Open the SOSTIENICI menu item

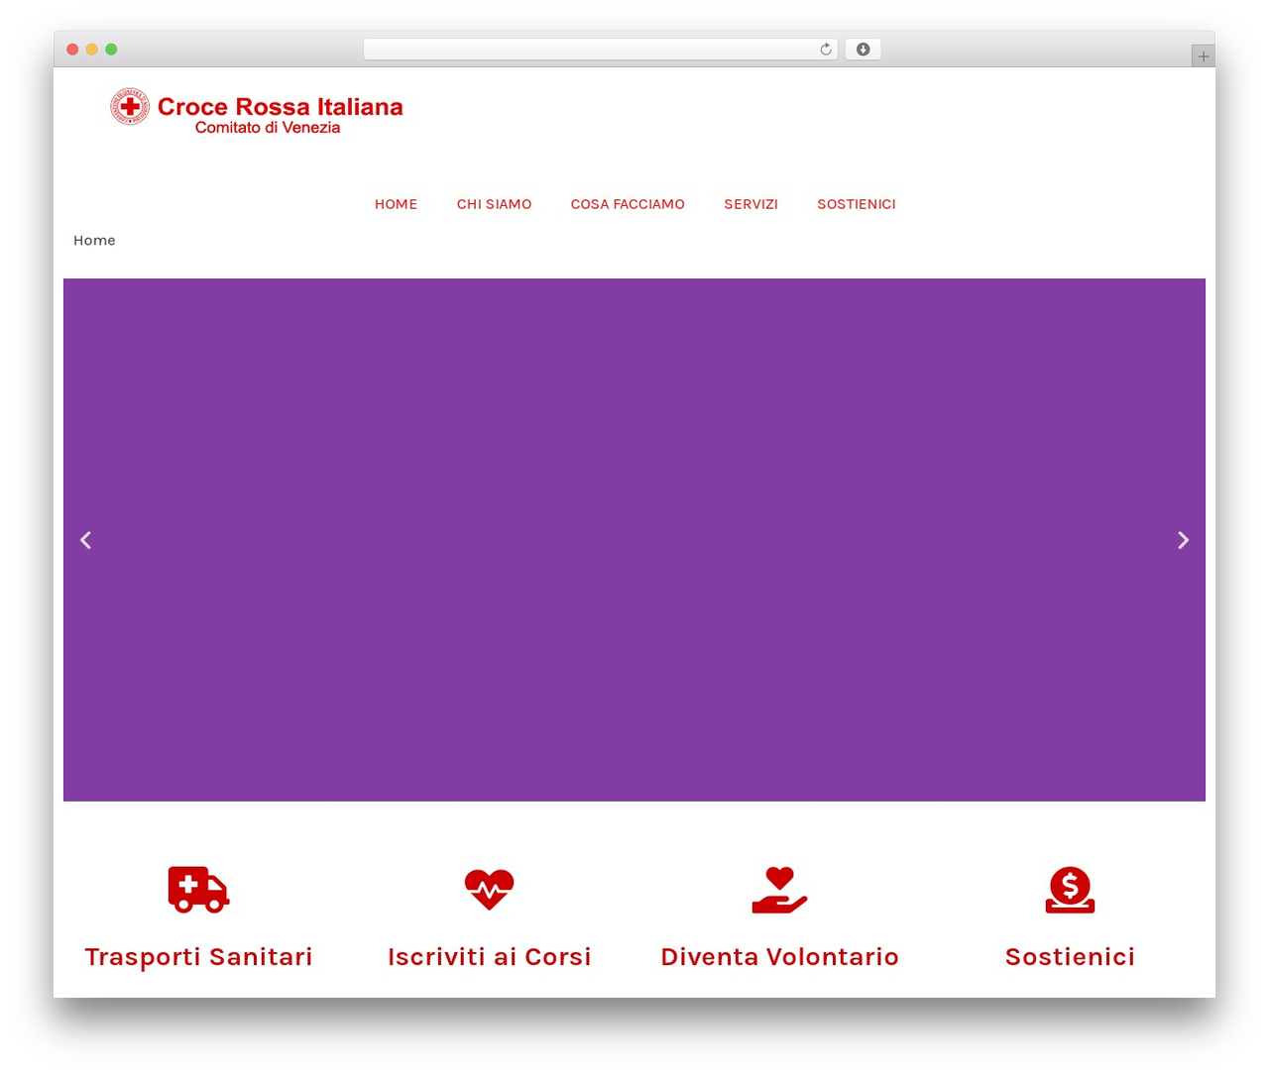point(857,204)
